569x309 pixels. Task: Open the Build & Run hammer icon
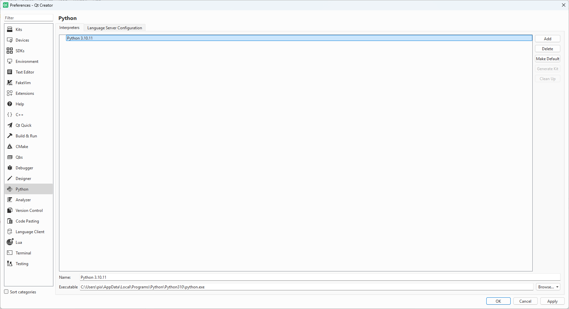point(10,136)
